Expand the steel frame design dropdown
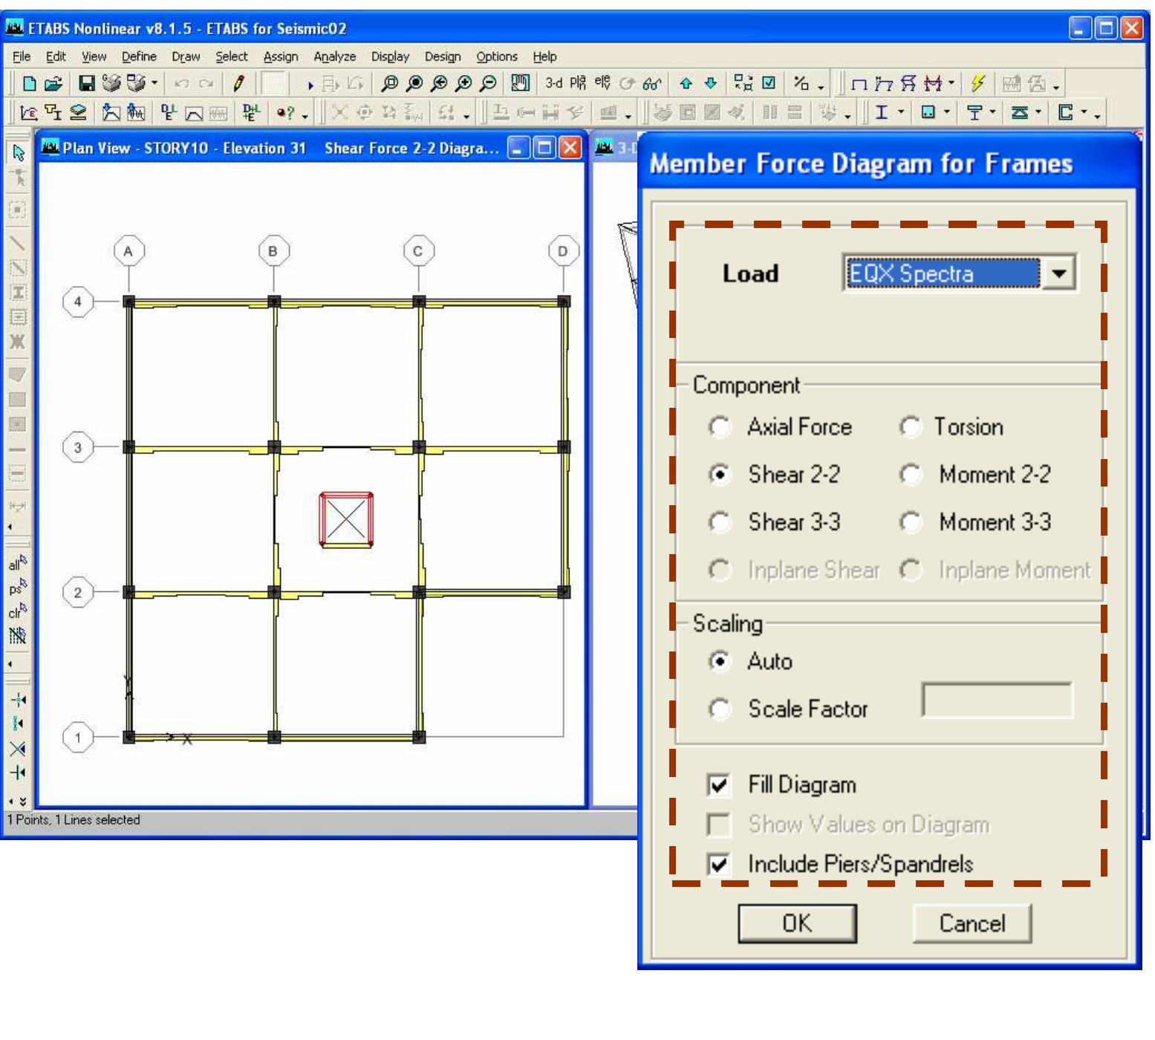The width and height of the screenshot is (1155, 1040). pyautogui.click(x=901, y=113)
